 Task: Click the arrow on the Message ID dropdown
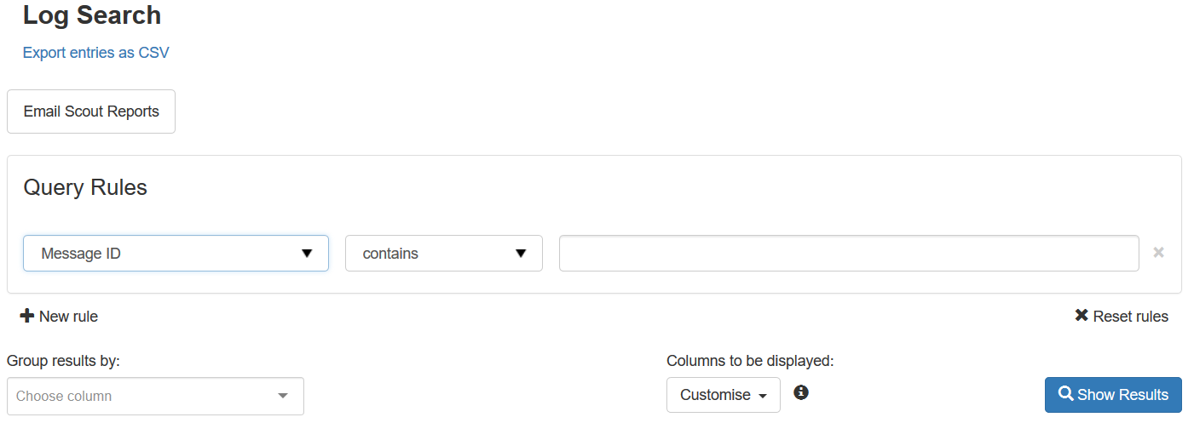coord(308,254)
